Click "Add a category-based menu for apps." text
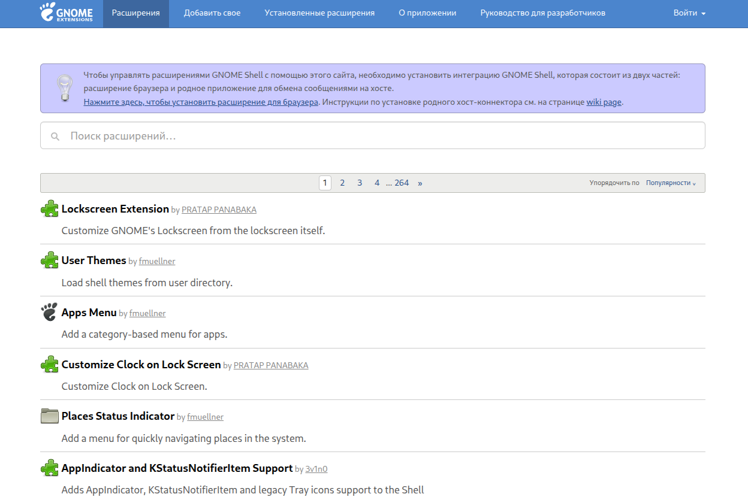 (x=144, y=334)
